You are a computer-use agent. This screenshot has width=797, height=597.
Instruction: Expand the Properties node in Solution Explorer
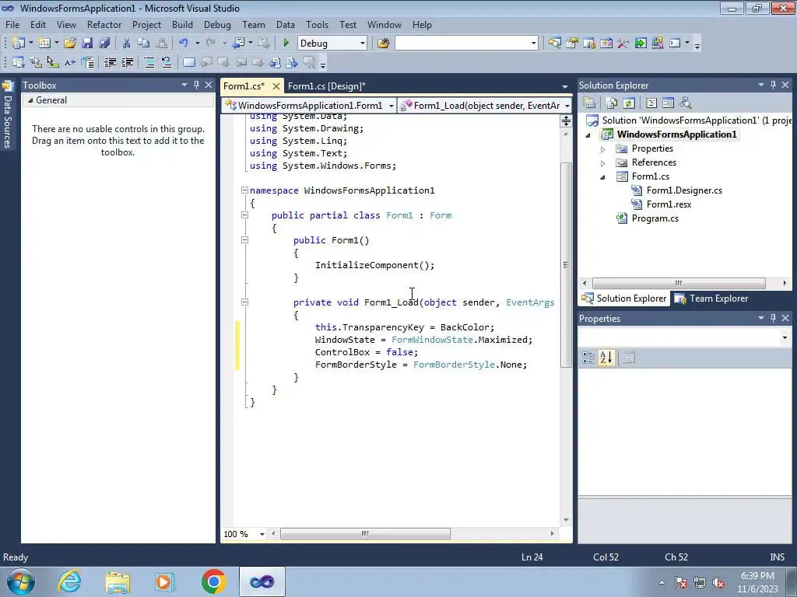603,149
